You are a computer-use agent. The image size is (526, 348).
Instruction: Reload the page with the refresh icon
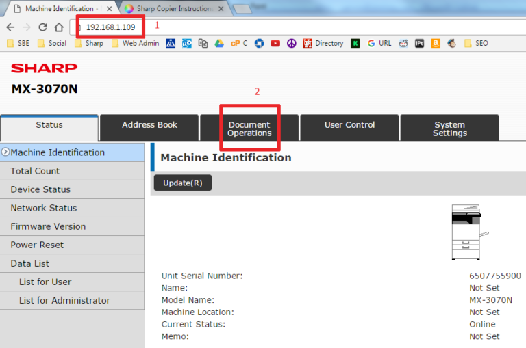point(42,27)
